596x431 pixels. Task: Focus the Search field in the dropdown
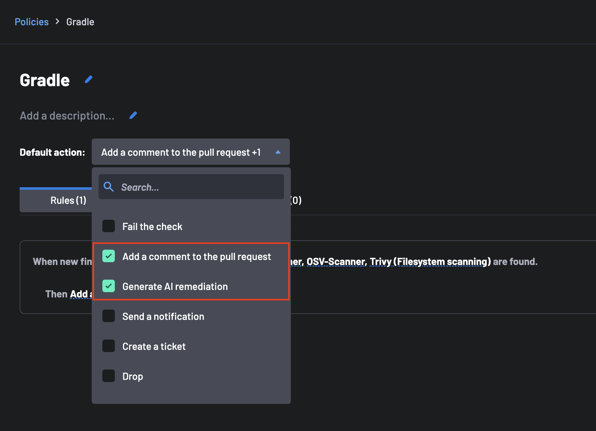tap(200, 187)
